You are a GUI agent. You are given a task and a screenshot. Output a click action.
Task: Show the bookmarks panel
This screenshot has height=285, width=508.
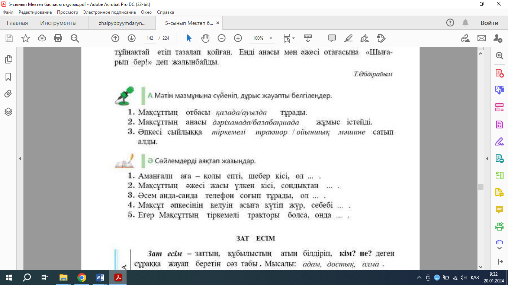pos(8,77)
